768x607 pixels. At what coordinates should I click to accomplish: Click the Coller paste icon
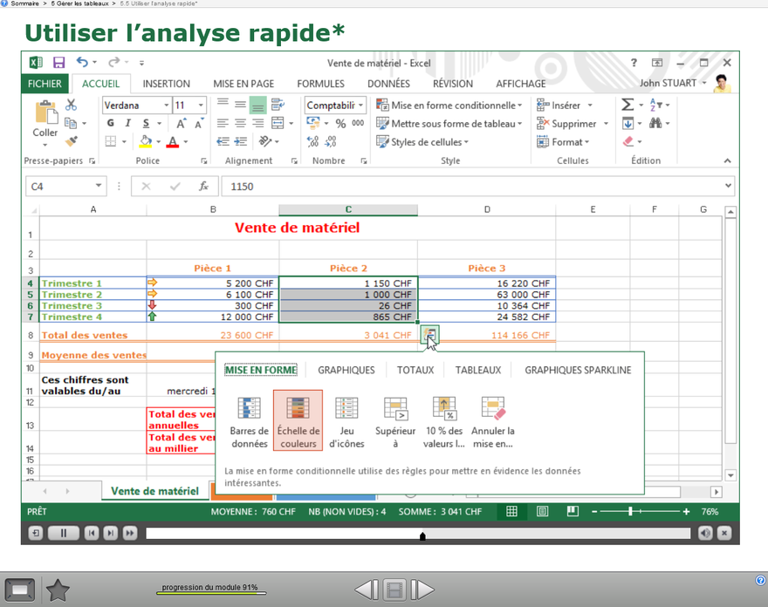(x=45, y=120)
